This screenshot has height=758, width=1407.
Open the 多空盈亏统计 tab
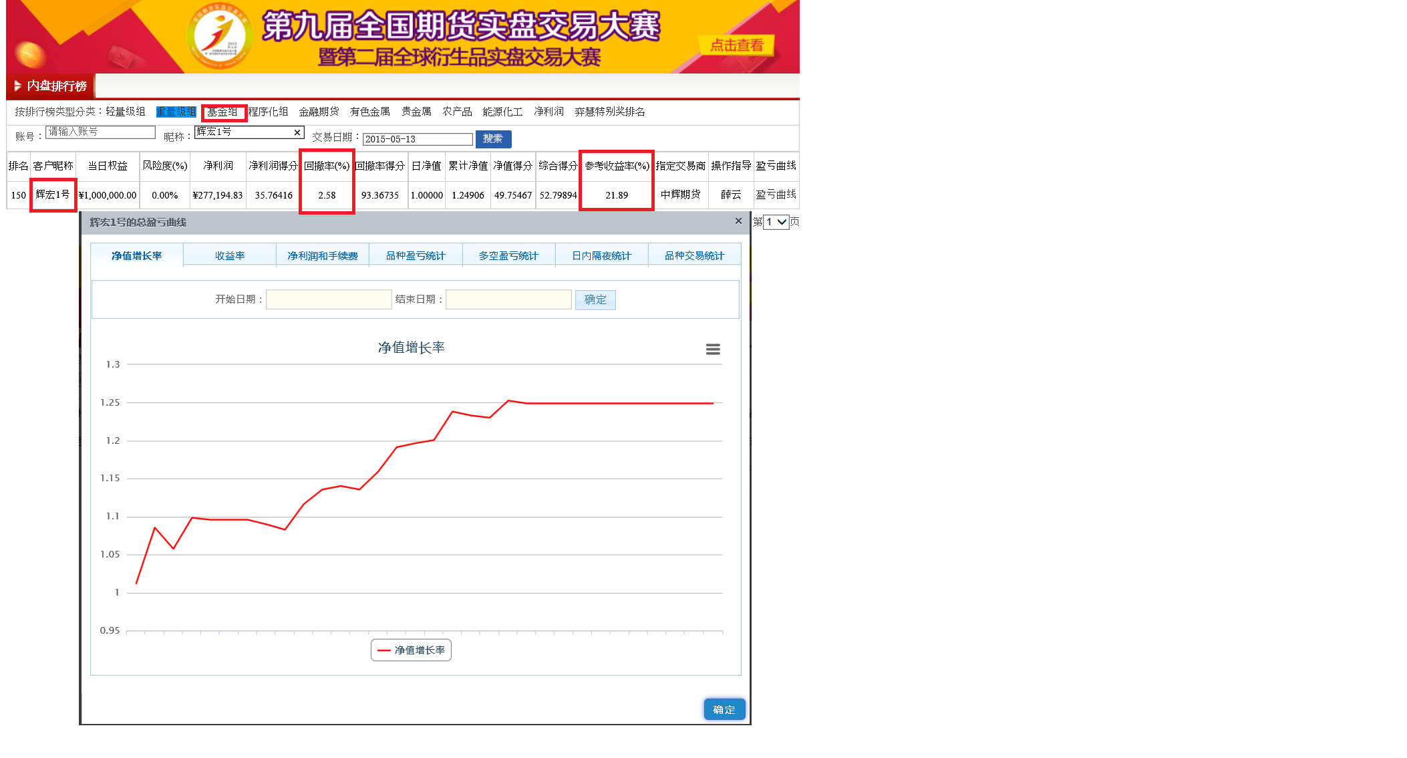click(x=508, y=256)
